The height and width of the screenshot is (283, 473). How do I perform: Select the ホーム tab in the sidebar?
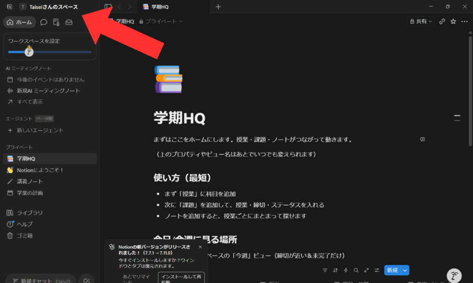click(19, 22)
